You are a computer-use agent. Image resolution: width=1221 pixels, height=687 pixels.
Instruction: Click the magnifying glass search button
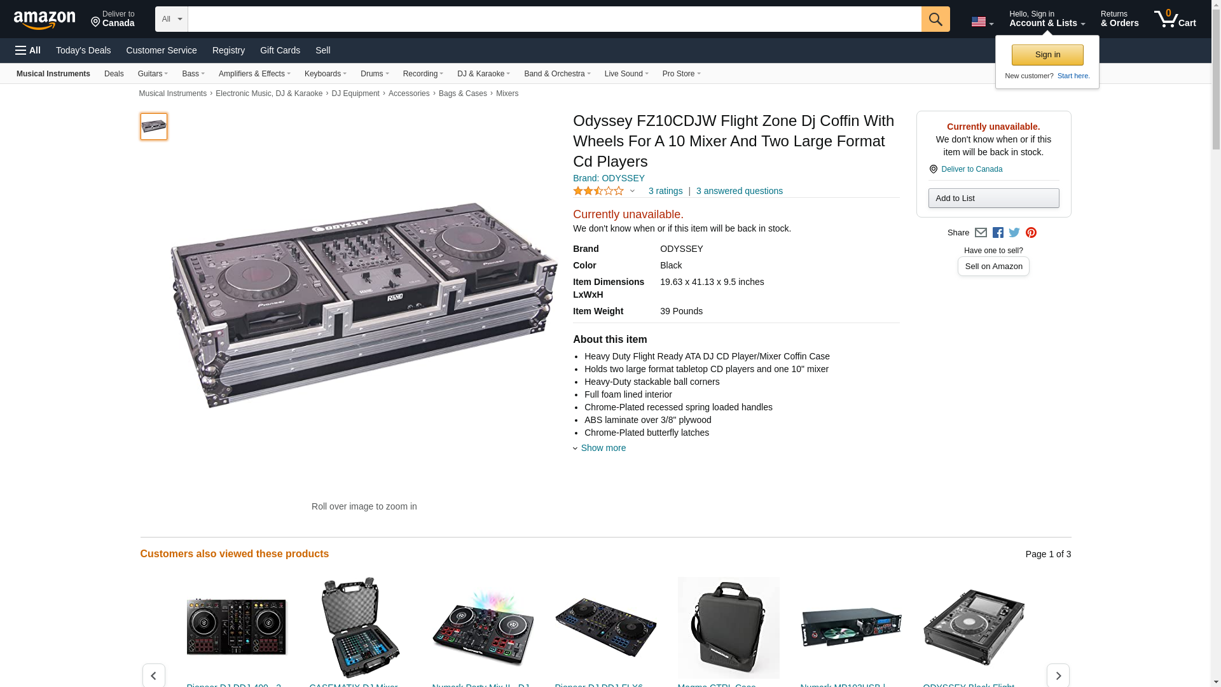pyautogui.click(x=935, y=19)
